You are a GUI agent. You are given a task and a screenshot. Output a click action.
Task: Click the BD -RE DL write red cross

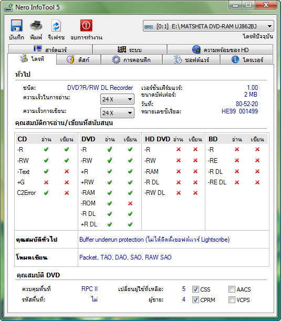click(257, 182)
